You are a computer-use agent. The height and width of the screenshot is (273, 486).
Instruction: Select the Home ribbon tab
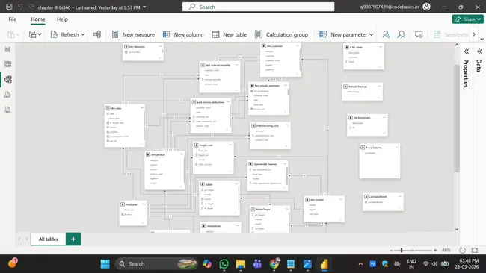(x=38, y=19)
